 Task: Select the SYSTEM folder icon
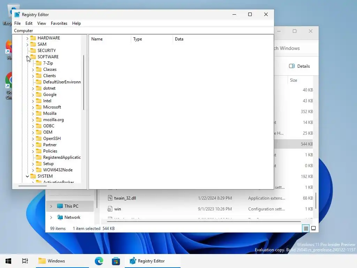[33, 176]
